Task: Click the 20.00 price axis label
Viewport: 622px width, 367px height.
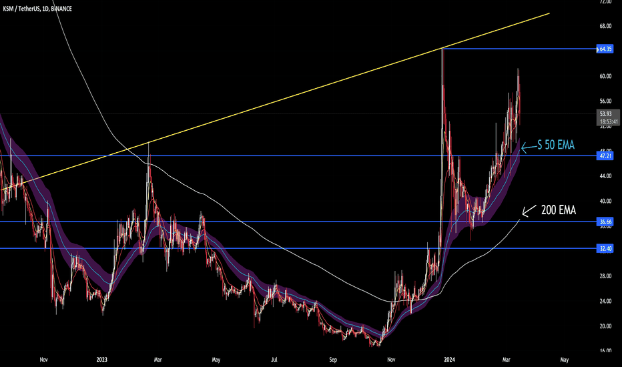Action: tap(605, 326)
